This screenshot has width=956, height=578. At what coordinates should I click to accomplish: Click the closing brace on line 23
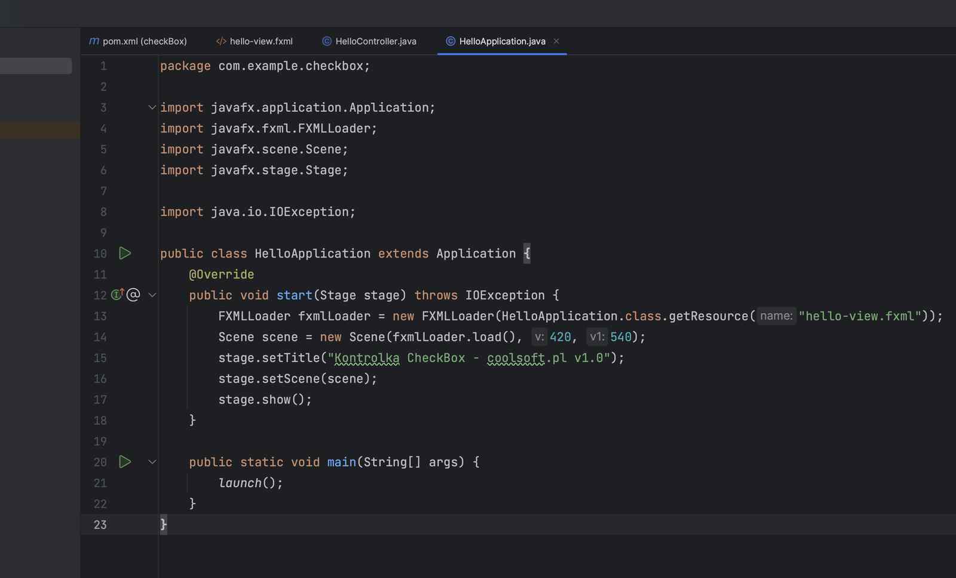(164, 525)
